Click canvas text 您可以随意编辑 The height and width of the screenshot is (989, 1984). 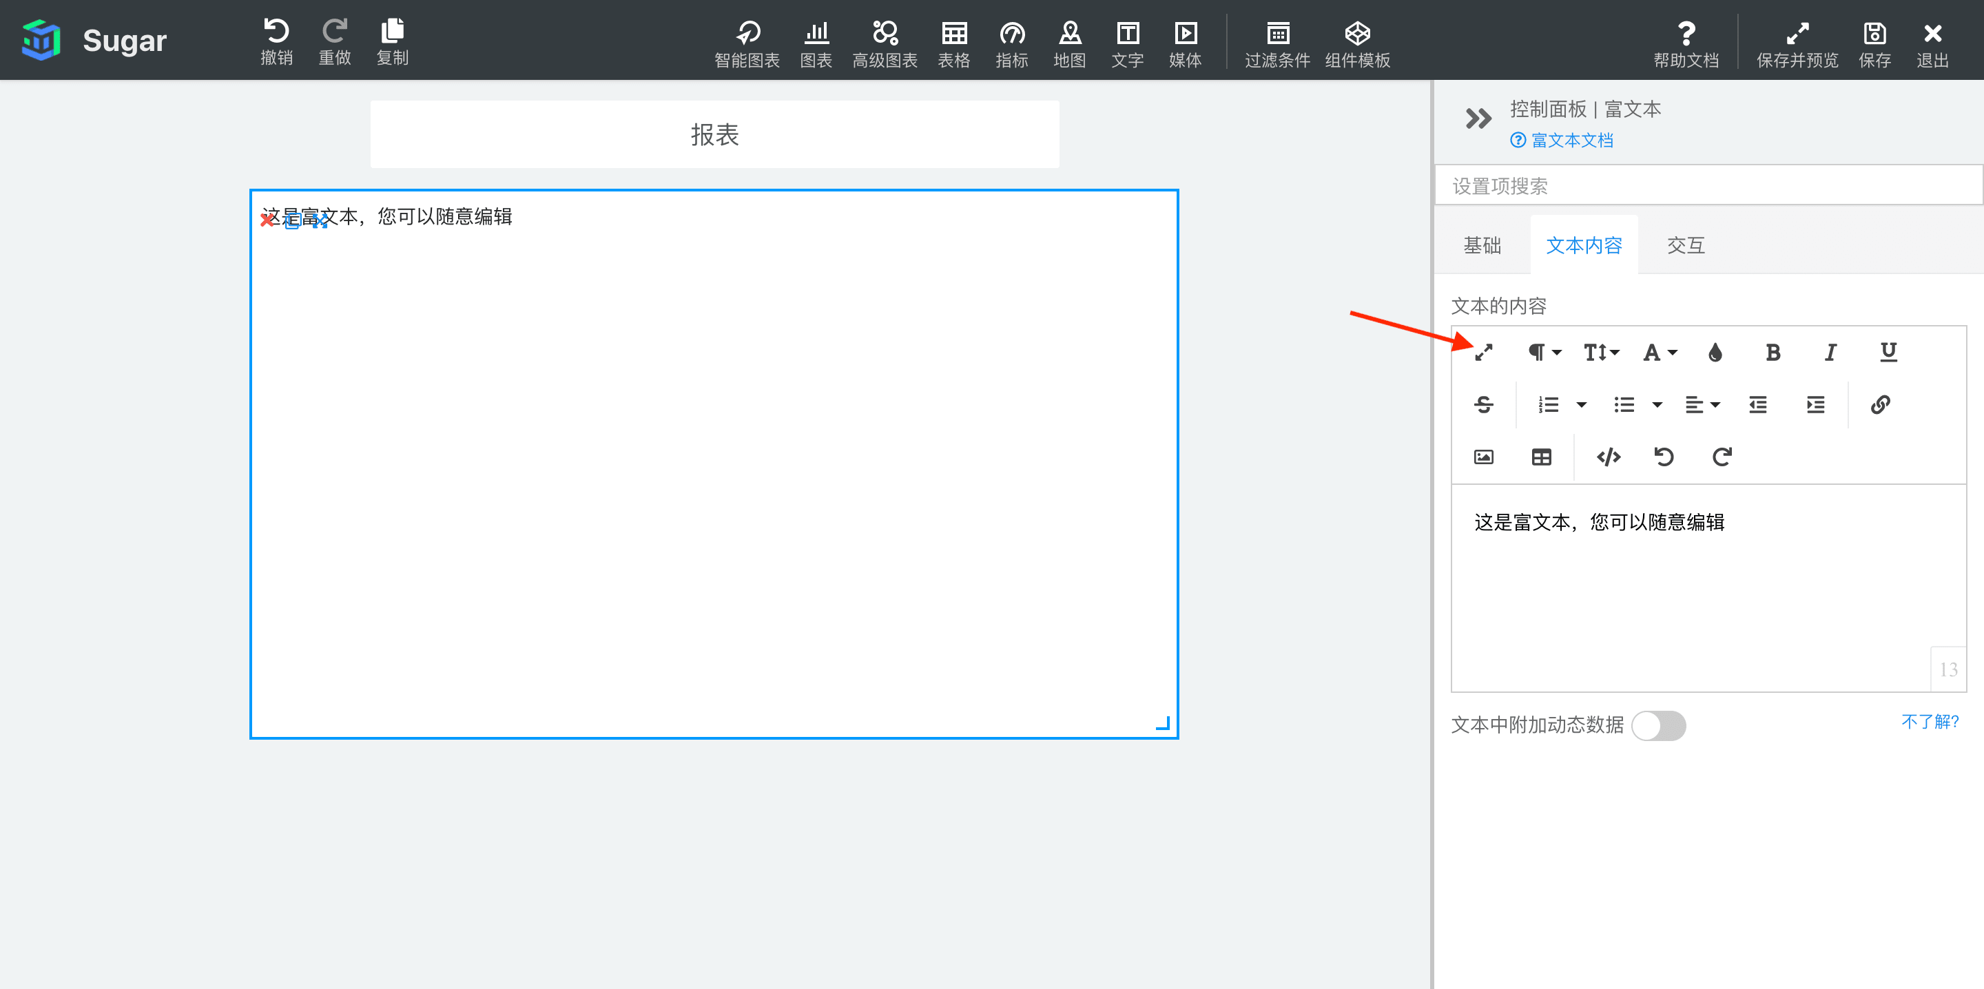pos(445,216)
